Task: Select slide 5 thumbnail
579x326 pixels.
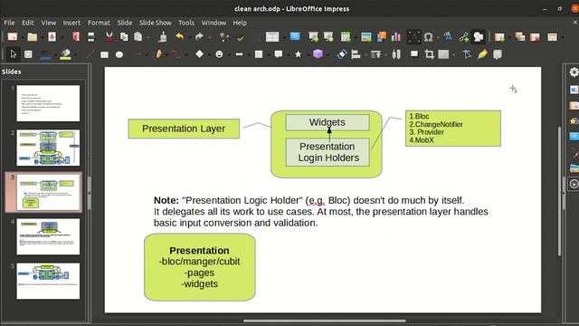Action: point(48,281)
